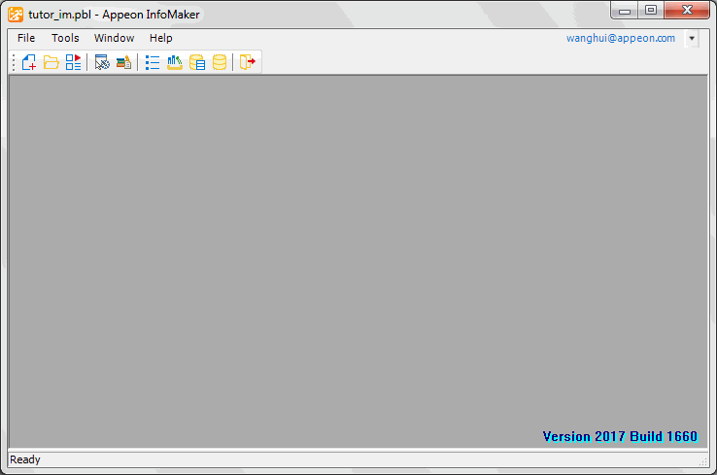Click the wanghui@appeon.com account link
The height and width of the screenshot is (475, 717).
621,38
